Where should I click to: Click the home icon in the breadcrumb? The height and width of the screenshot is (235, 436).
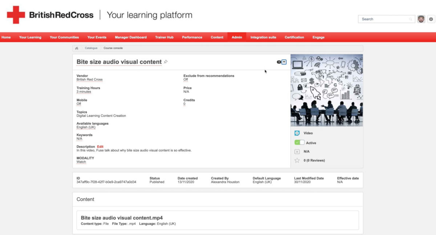coord(77,48)
